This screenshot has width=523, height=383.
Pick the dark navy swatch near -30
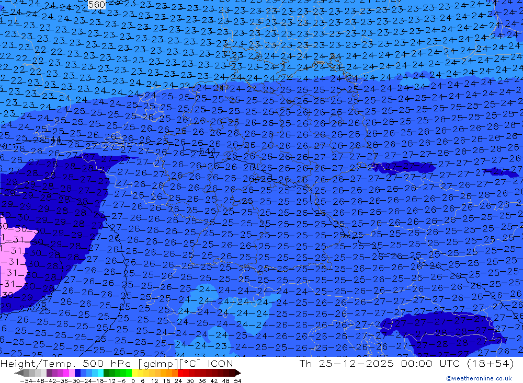pos(78,373)
